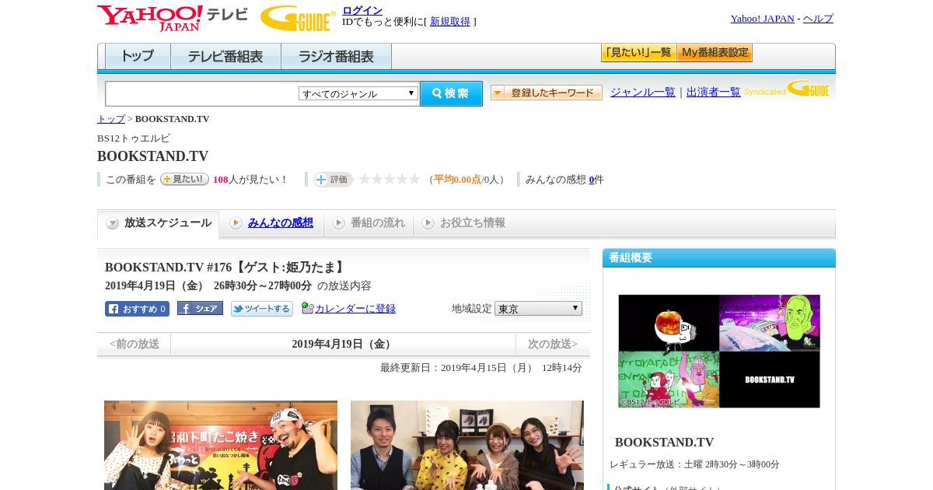
Task: Open the BOOKSTAND.TV overview image
Action: click(x=719, y=351)
